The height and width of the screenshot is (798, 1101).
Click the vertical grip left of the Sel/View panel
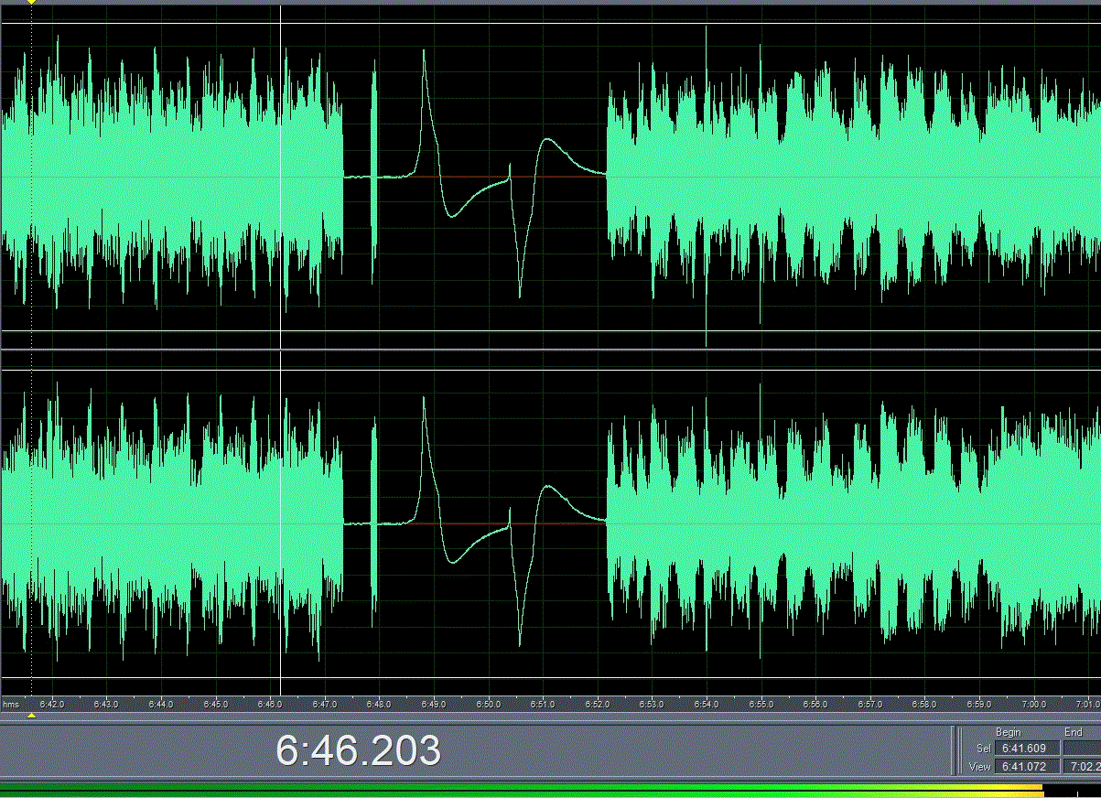coord(955,750)
